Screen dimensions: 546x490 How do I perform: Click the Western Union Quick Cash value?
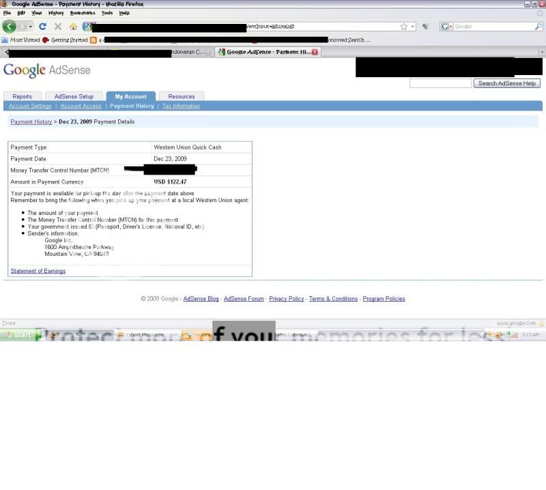tap(187, 147)
